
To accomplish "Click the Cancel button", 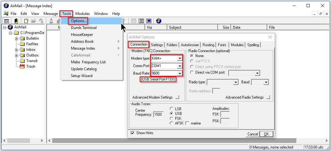I will (253, 134).
